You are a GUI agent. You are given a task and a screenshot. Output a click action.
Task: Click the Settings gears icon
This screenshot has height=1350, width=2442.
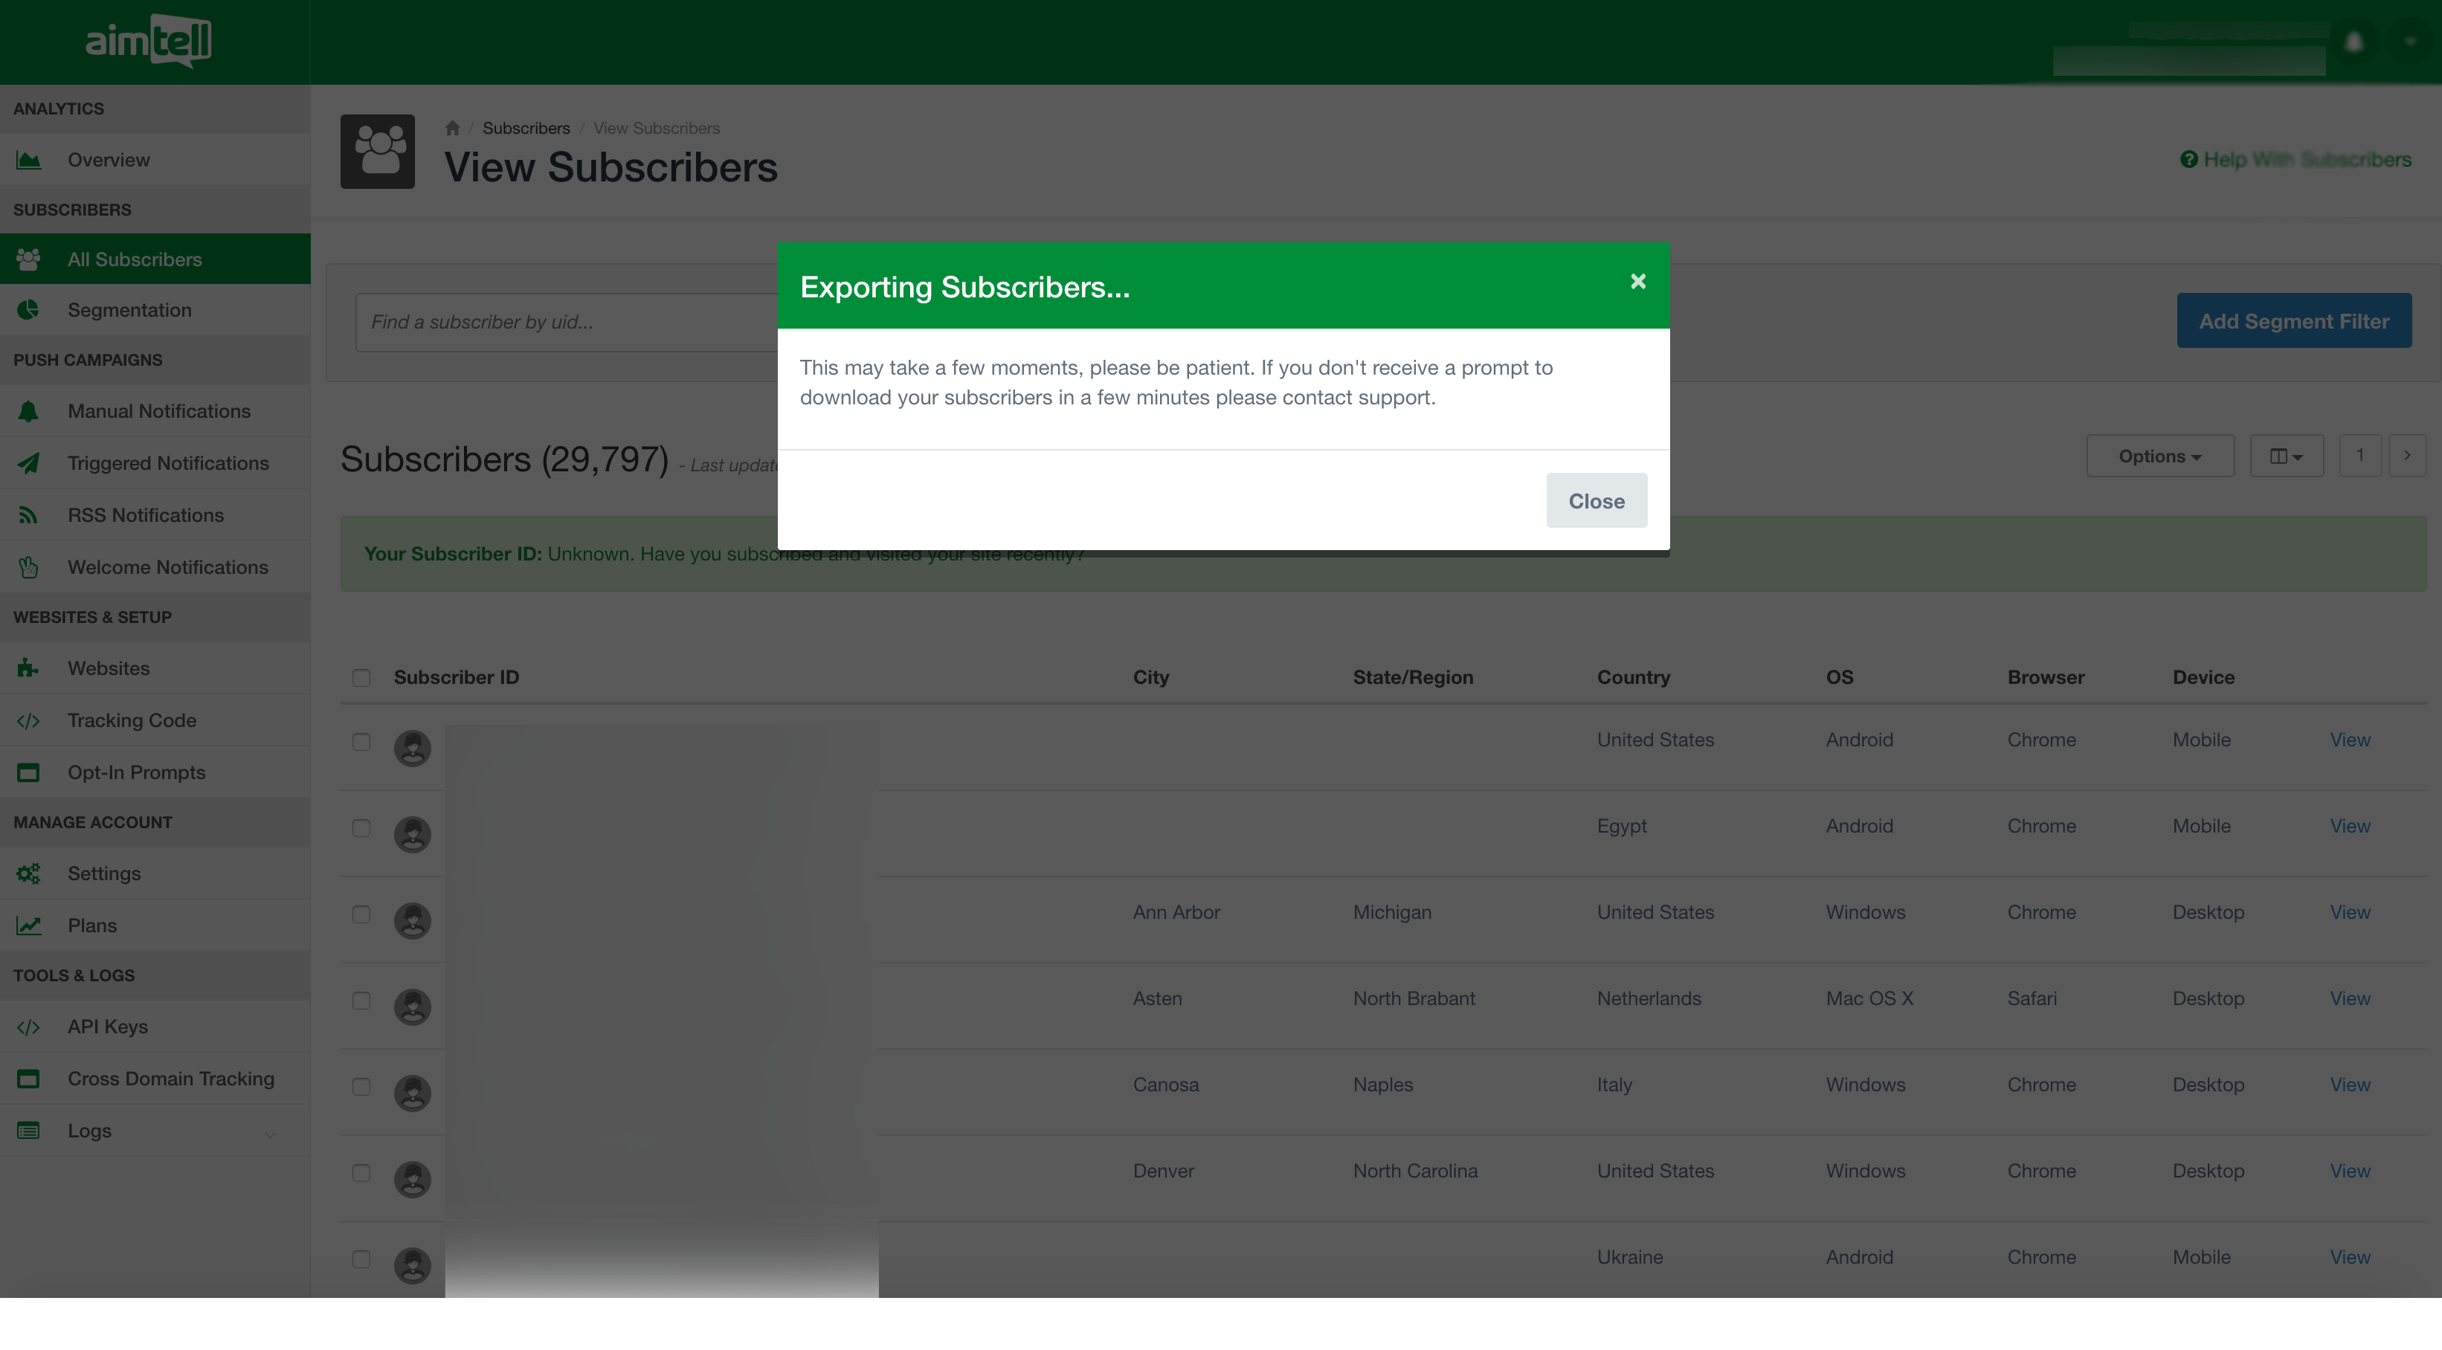[x=28, y=873]
